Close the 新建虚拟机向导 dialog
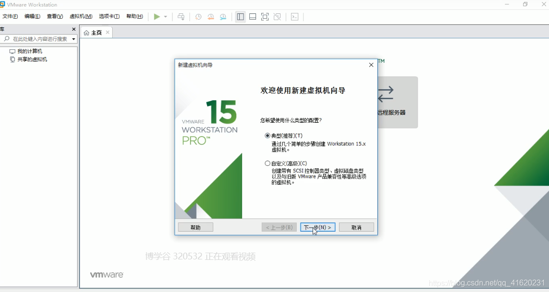The height and width of the screenshot is (292, 549). (371, 65)
